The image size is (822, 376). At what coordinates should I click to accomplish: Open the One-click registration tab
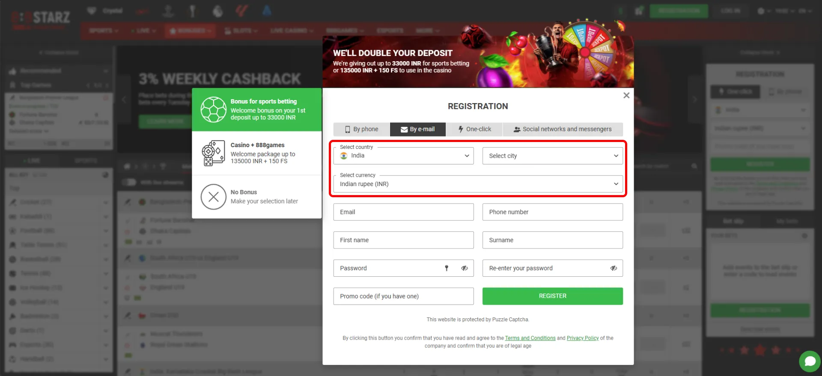point(474,129)
